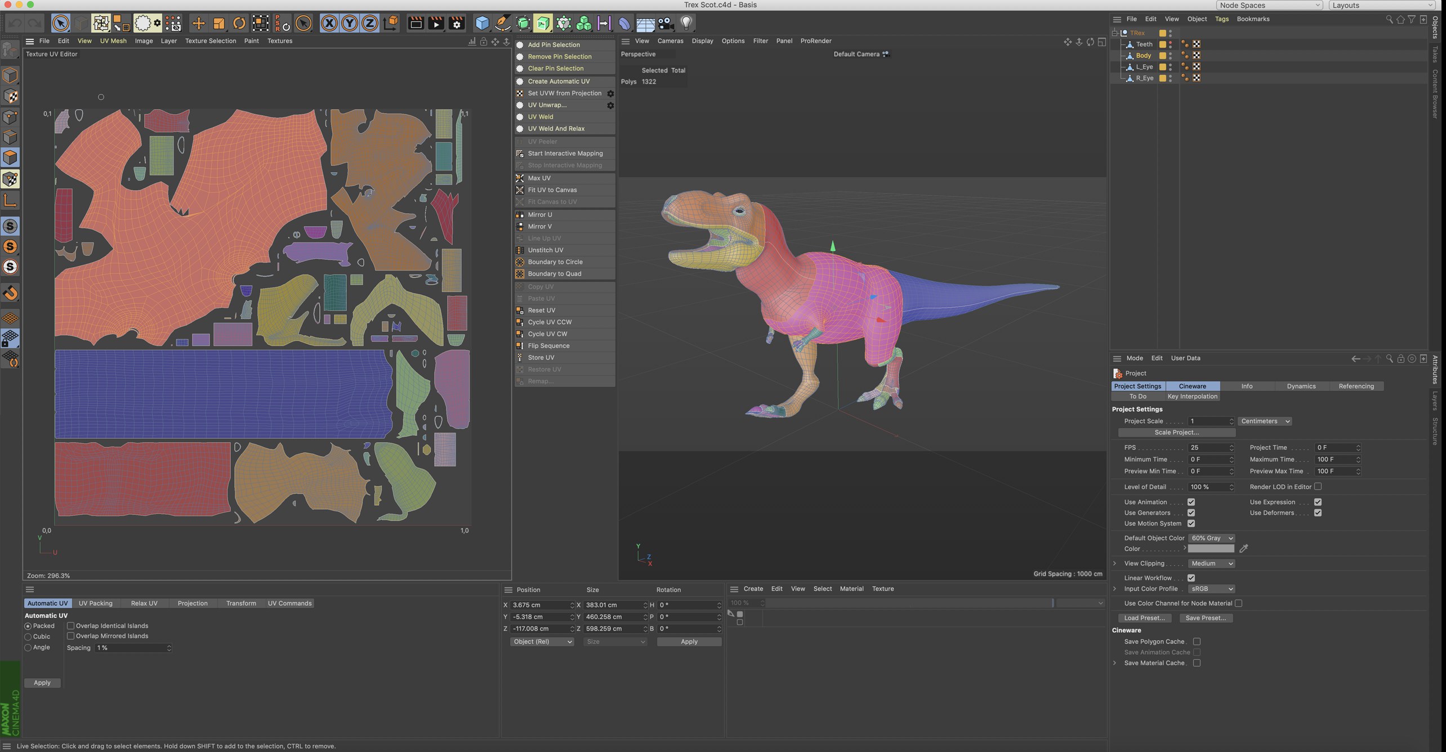Click eyedropper next to Color field
Image resolution: width=1446 pixels, height=752 pixels.
(x=1244, y=548)
